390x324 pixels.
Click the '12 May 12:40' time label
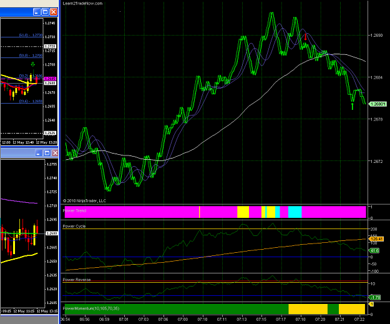coord(23,142)
